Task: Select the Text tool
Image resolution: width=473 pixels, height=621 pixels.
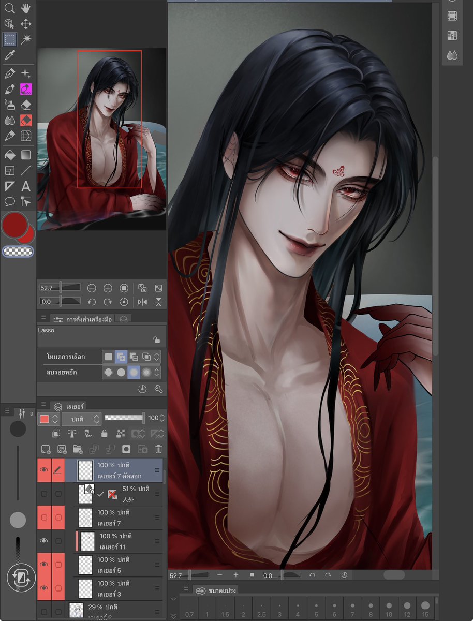Action: (x=26, y=186)
